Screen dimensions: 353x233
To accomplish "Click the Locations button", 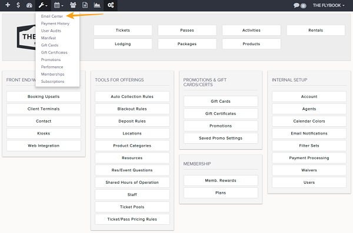I will [x=132, y=133].
